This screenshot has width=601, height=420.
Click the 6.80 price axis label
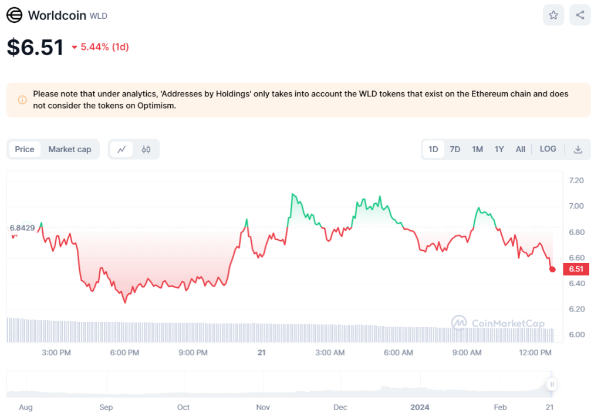click(576, 232)
